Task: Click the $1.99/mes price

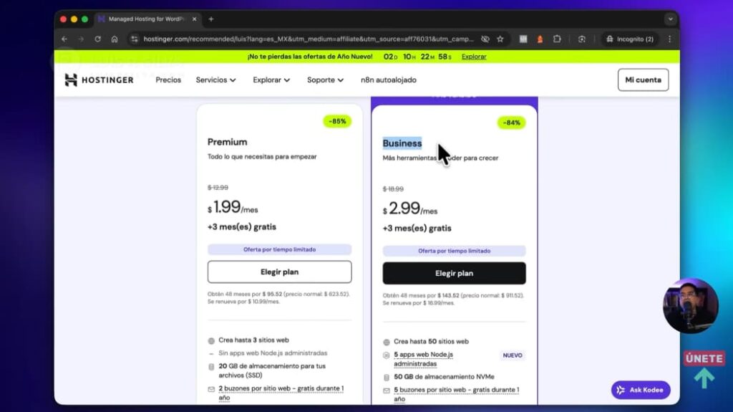Action: (233, 207)
